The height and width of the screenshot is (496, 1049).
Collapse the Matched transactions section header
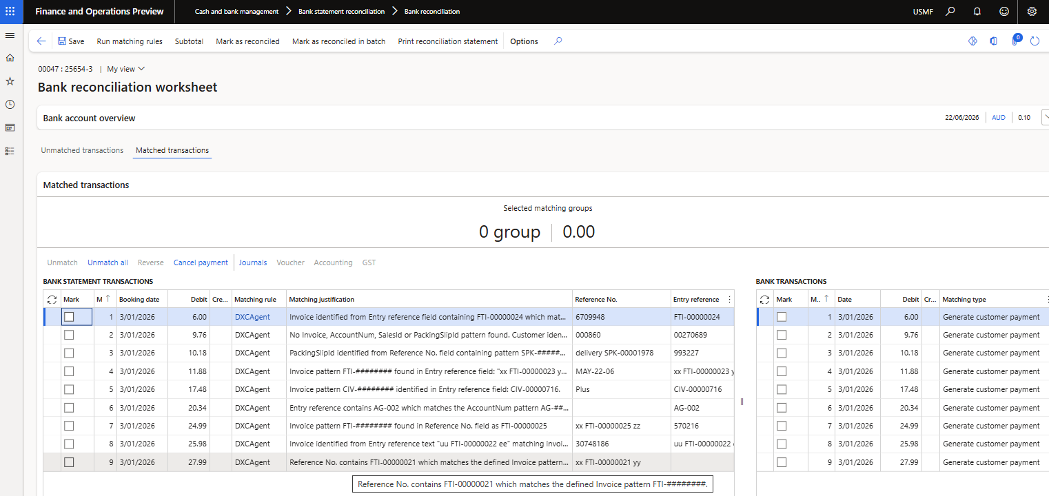pos(86,185)
